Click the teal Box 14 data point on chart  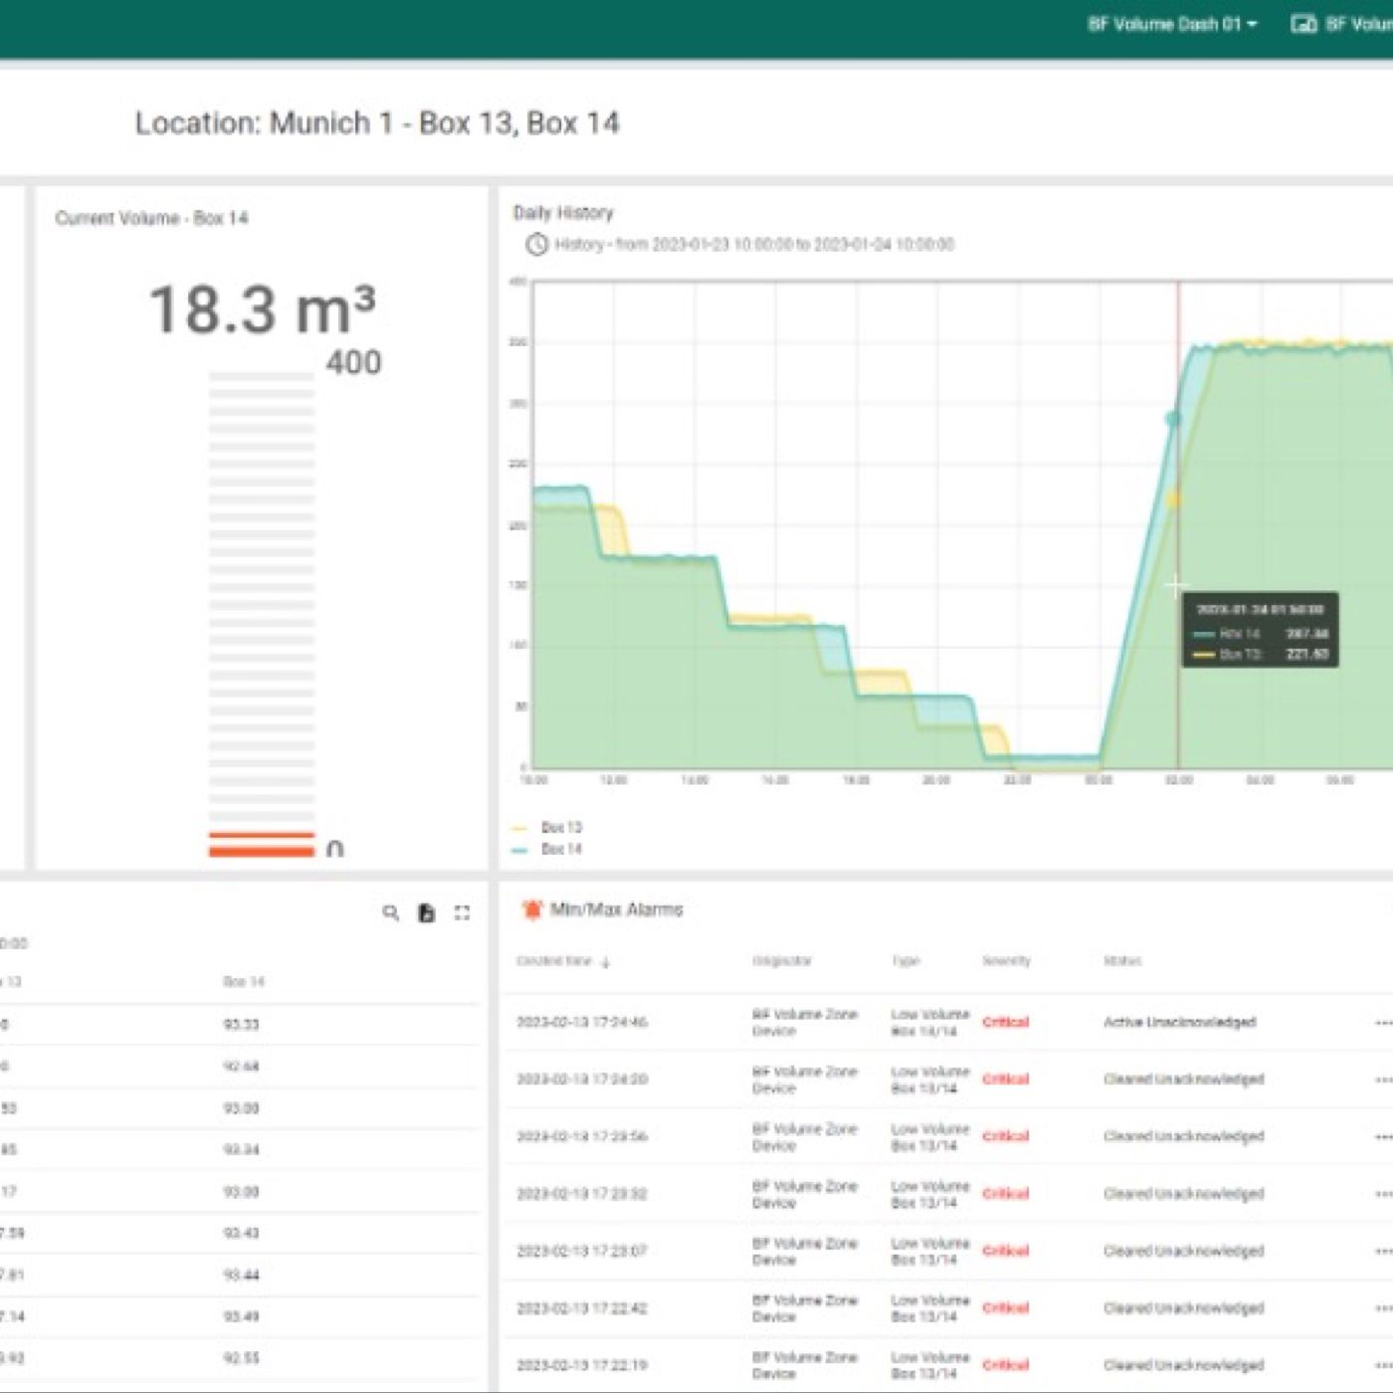(1173, 419)
